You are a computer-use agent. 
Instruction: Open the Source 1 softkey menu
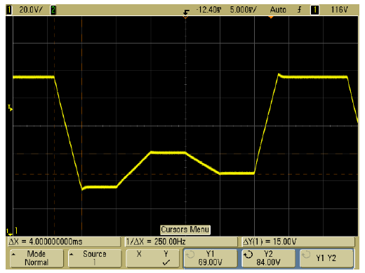[95, 258]
